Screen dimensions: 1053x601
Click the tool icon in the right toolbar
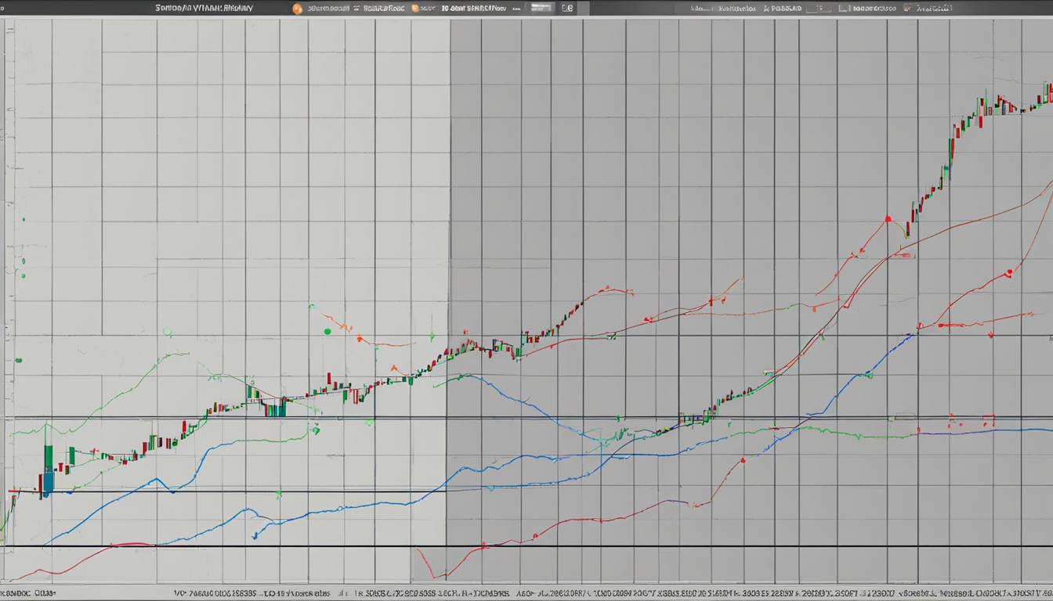766,9
